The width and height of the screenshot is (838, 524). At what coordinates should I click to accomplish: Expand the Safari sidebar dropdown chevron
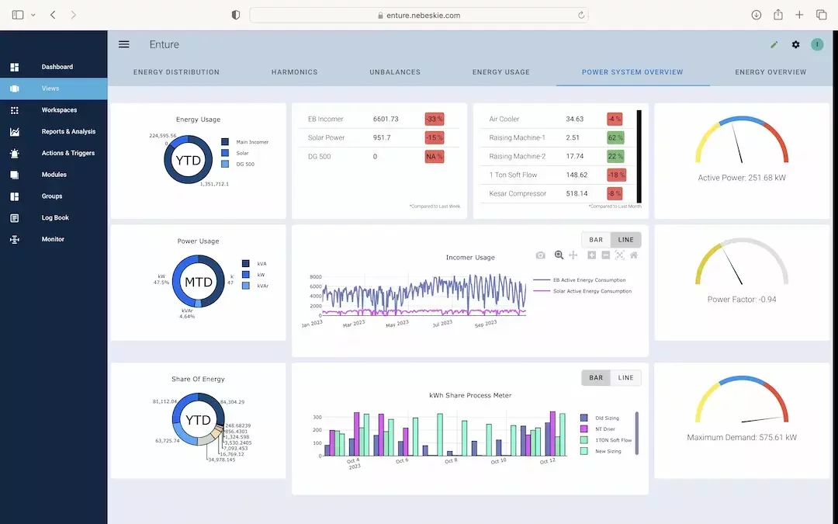[x=33, y=16]
